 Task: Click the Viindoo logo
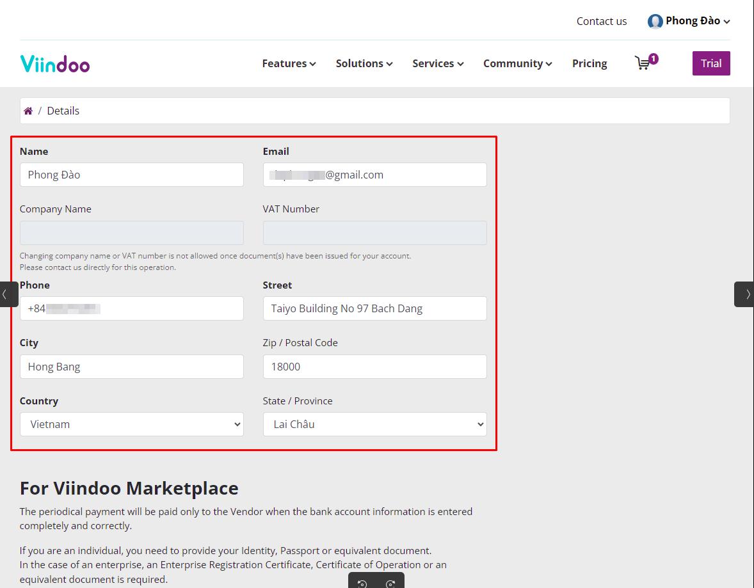click(x=55, y=64)
